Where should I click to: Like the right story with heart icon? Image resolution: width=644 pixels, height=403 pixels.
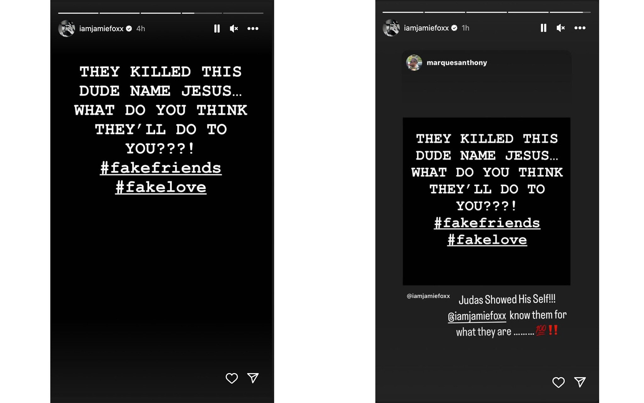tap(558, 382)
